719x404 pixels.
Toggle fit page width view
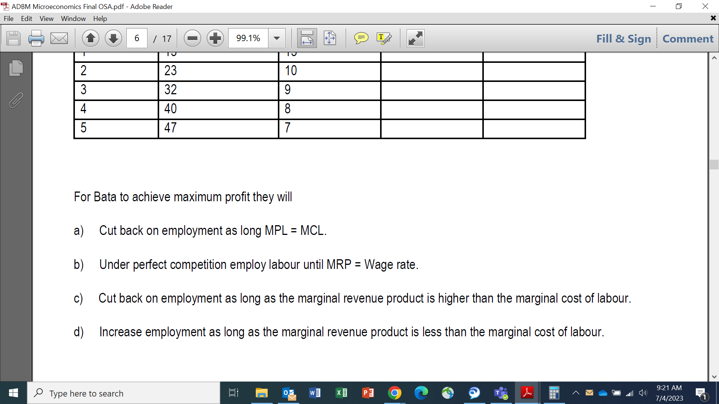point(306,38)
